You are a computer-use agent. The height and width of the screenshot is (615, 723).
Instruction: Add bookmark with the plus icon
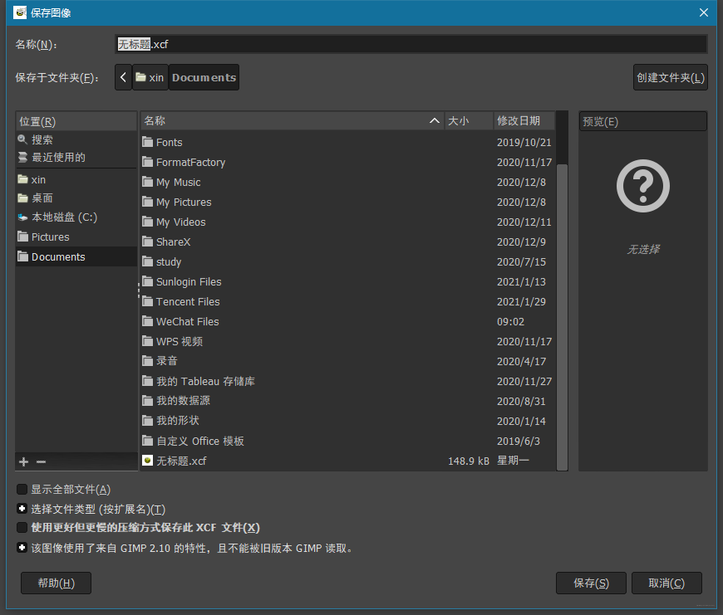tap(24, 461)
